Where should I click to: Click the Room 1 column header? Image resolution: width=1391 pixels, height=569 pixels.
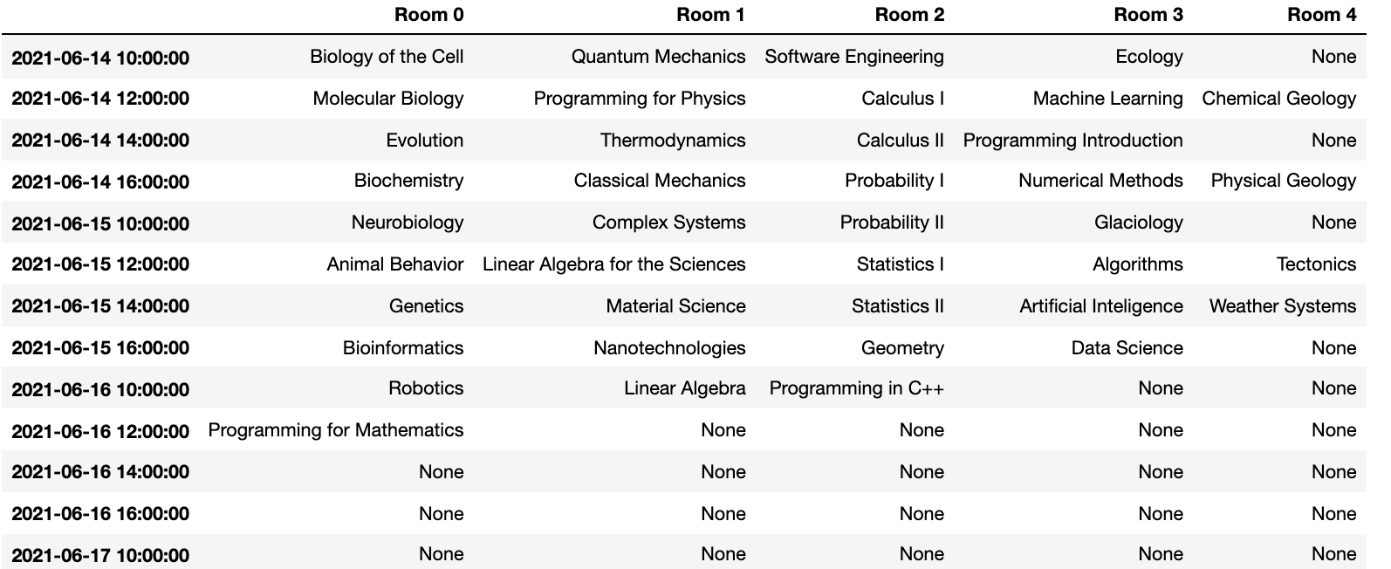click(x=710, y=15)
